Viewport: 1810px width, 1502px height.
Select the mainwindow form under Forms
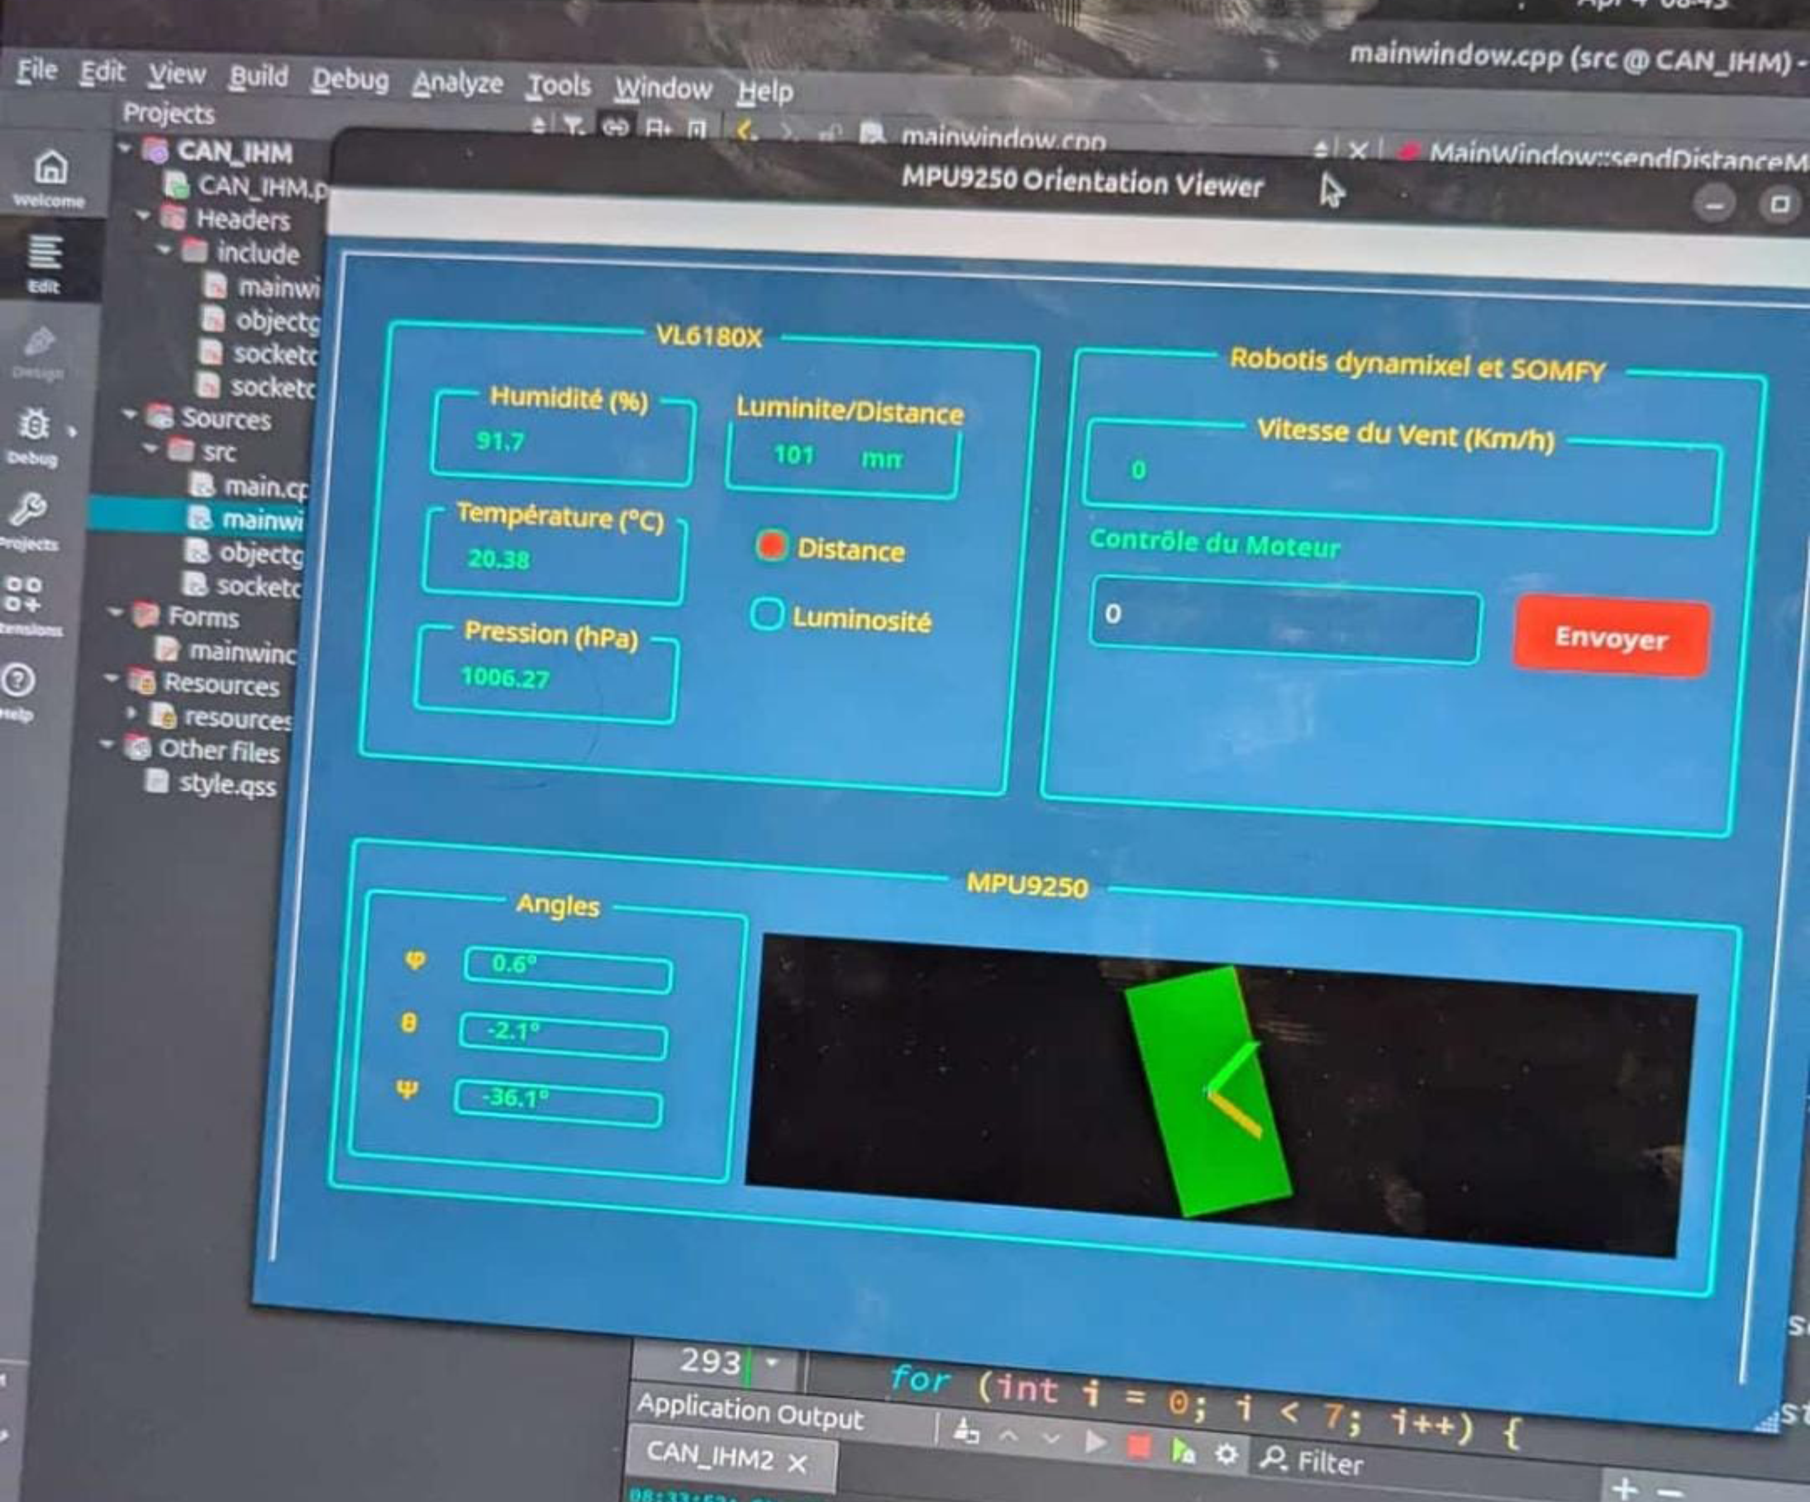pyautogui.click(x=242, y=652)
